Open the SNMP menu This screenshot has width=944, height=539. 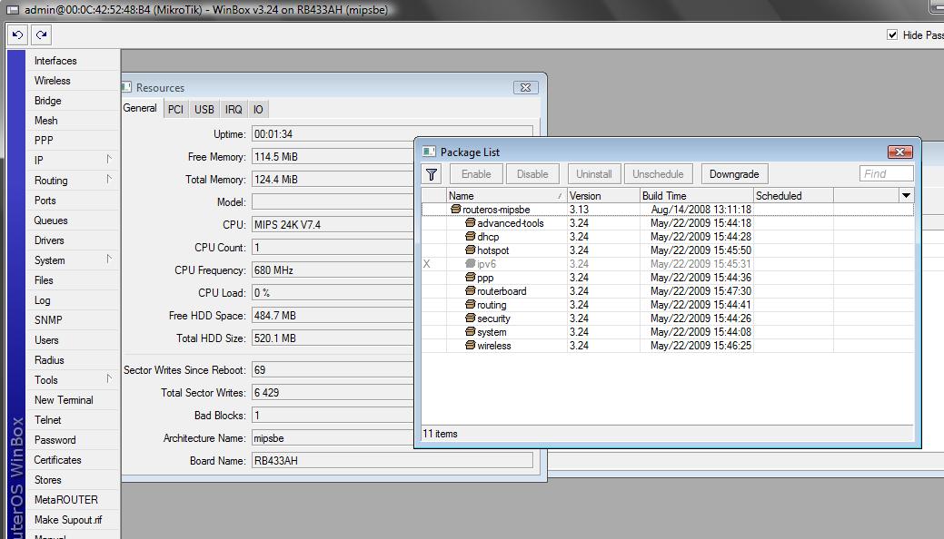click(48, 320)
